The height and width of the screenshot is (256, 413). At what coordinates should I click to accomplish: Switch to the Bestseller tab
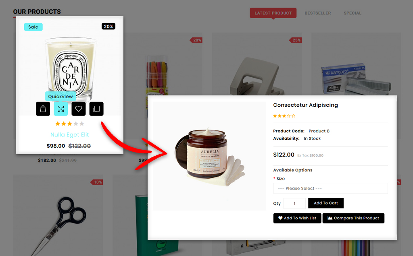tap(318, 13)
